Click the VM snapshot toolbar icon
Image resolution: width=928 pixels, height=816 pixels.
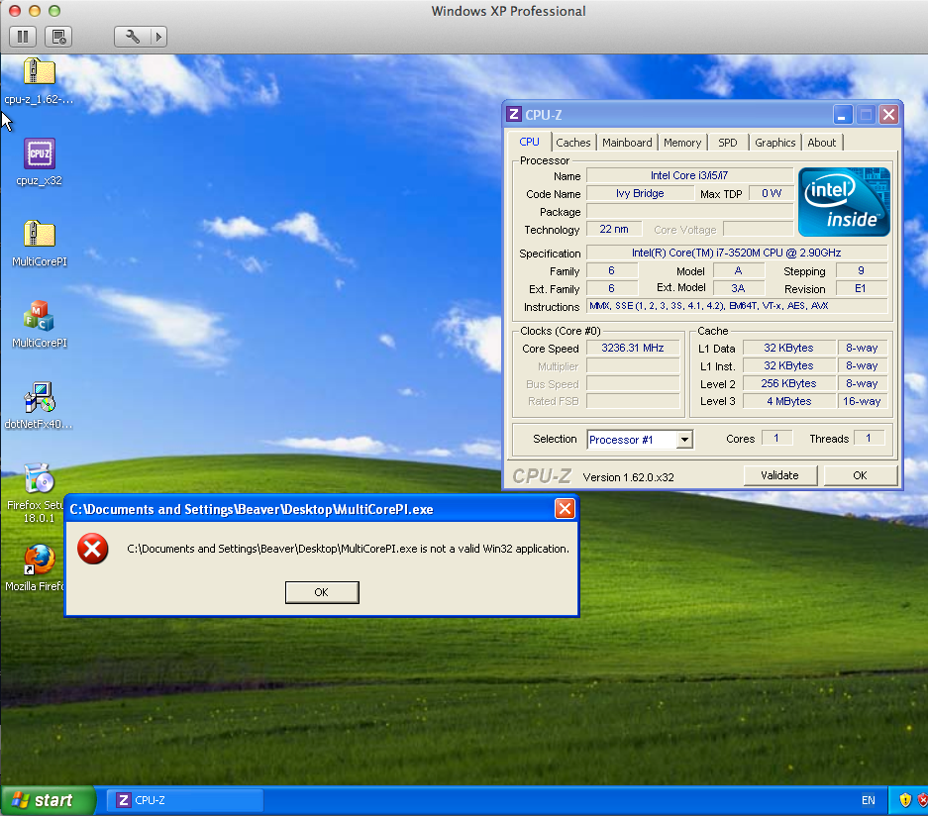click(58, 37)
